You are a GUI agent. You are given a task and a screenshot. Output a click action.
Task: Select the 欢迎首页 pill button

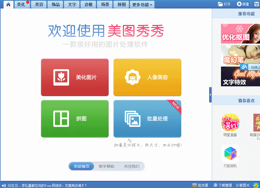[81, 166]
